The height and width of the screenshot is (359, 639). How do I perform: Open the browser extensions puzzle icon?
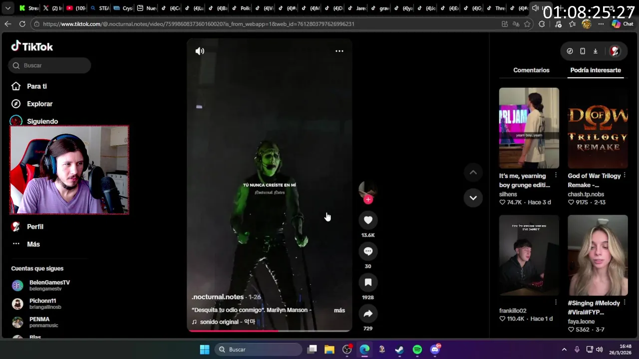tap(542, 24)
